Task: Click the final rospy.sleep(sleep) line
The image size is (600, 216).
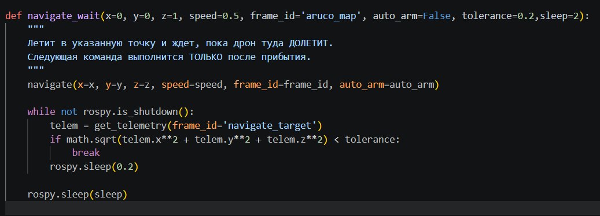Action: [78, 195]
